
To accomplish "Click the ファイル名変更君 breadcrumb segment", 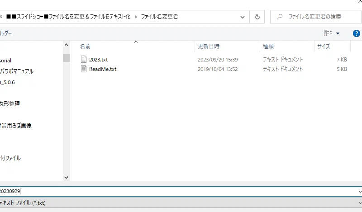I will 160,17.
